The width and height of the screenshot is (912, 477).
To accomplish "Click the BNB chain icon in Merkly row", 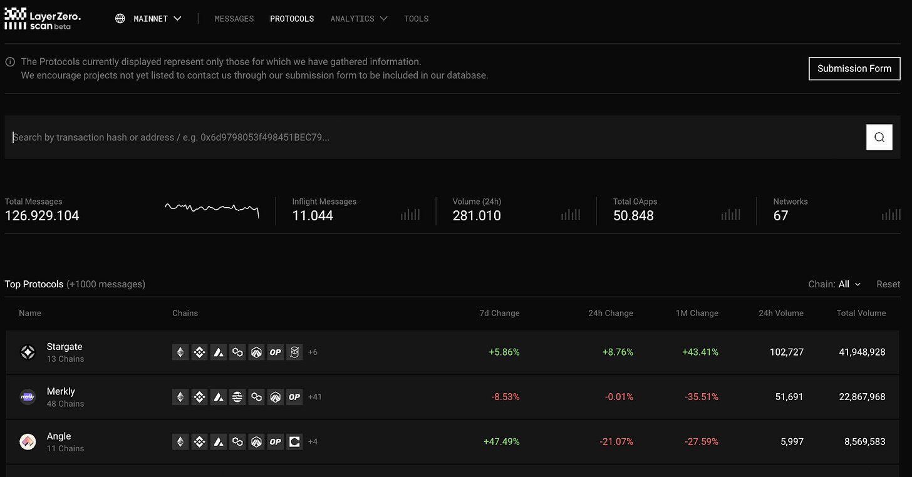I will pyautogui.click(x=199, y=397).
